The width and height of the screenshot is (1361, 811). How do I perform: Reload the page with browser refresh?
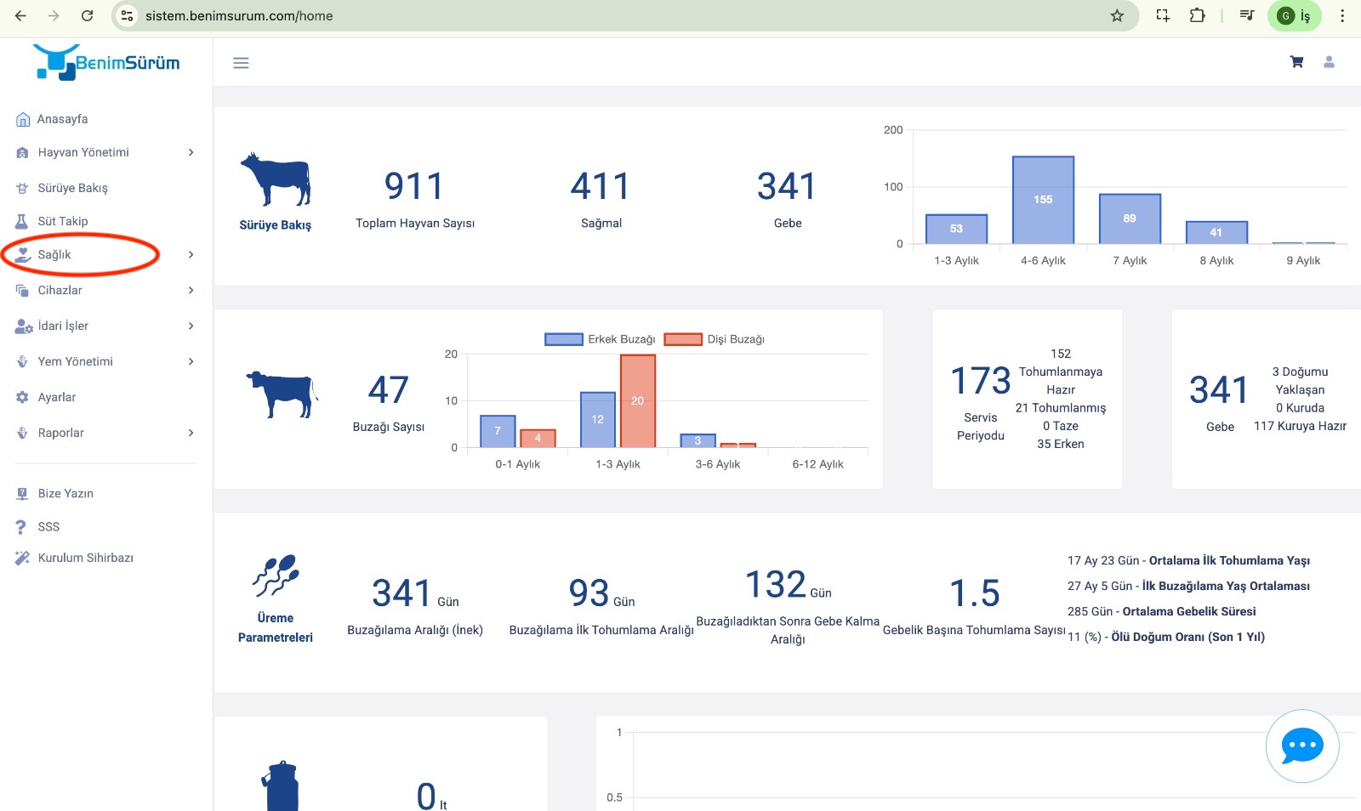87,15
